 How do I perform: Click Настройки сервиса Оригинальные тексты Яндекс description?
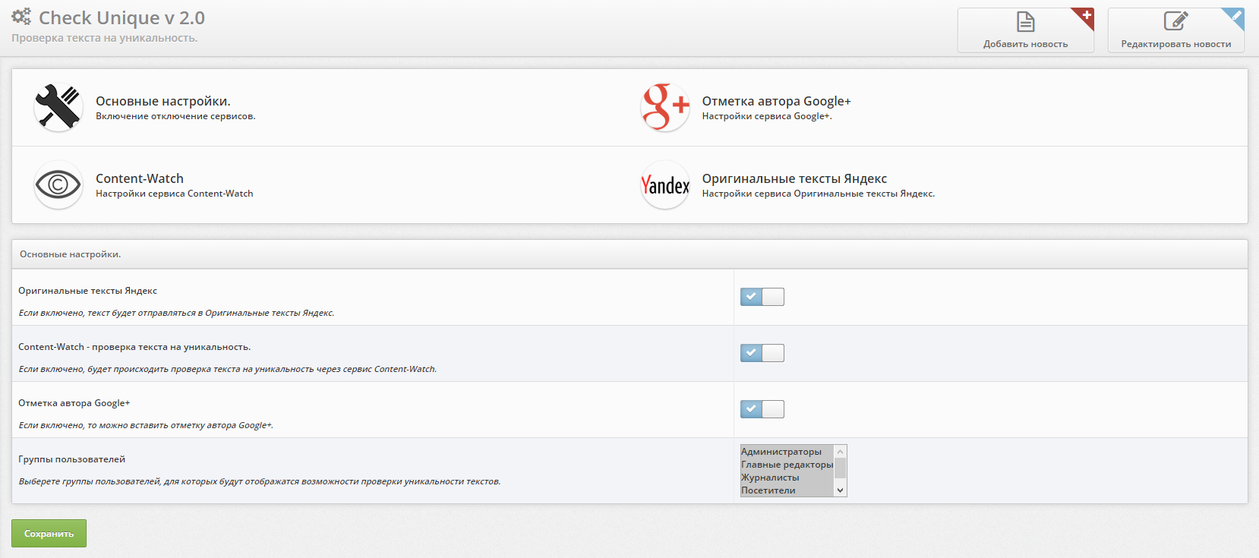pyautogui.click(x=819, y=194)
